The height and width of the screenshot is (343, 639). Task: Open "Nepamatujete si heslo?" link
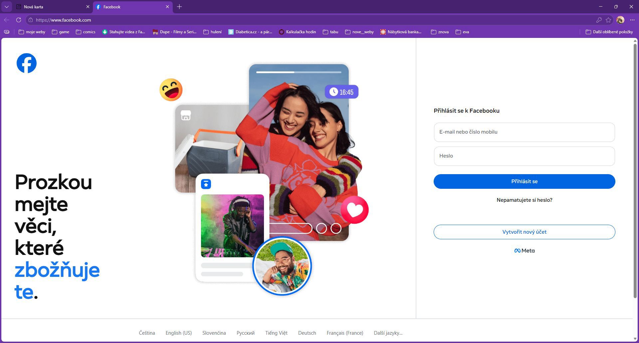coord(524,200)
